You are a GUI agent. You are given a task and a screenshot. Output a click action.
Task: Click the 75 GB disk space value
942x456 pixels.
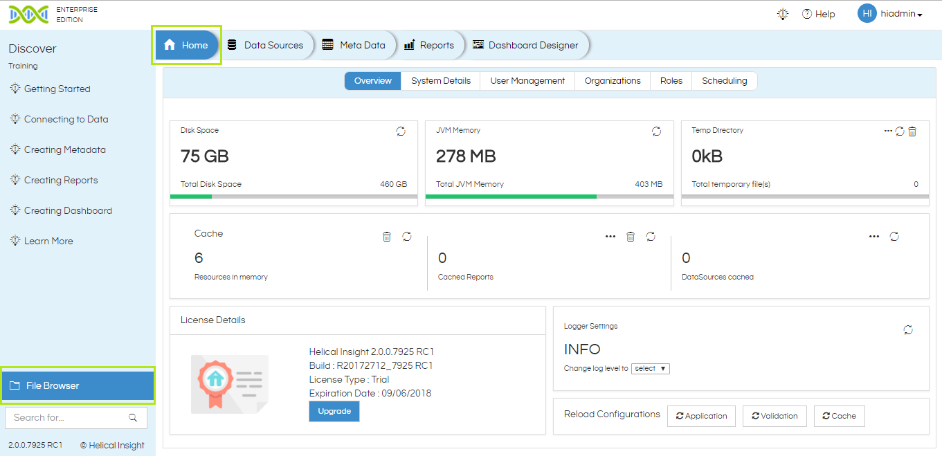(205, 156)
